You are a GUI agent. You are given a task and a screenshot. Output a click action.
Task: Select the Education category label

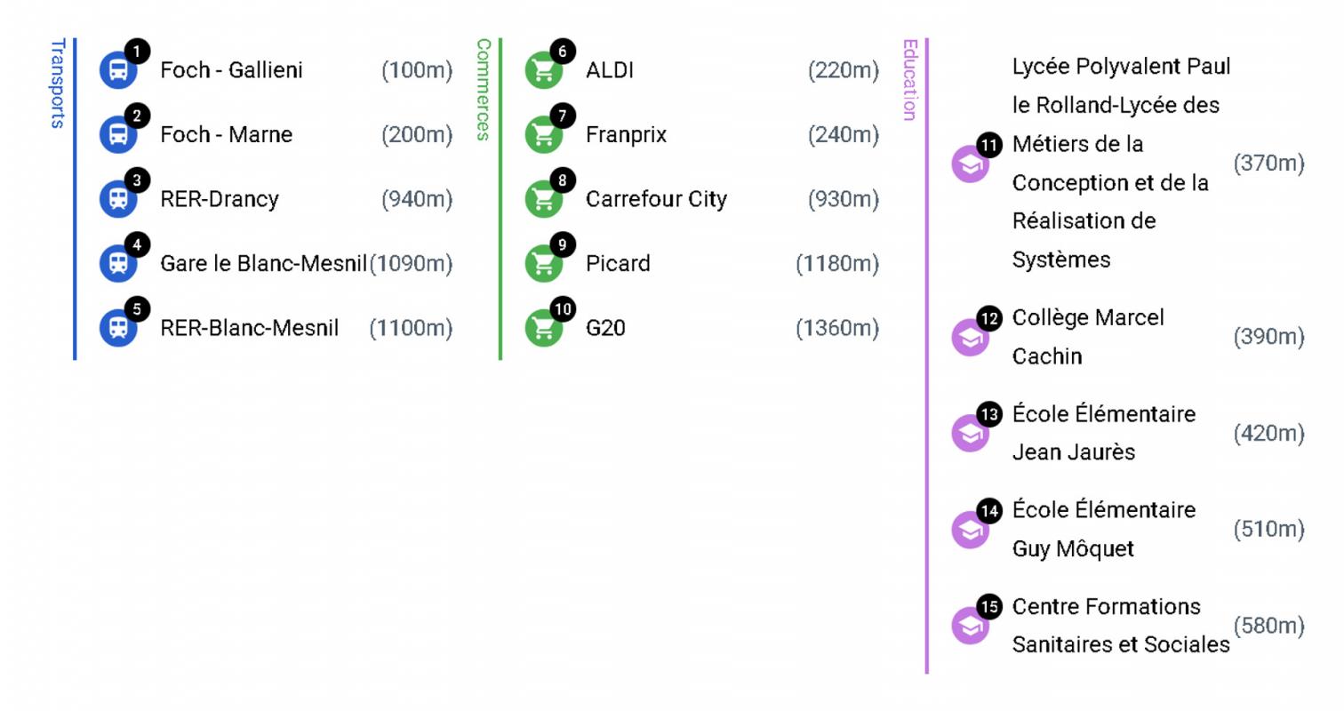click(909, 80)
